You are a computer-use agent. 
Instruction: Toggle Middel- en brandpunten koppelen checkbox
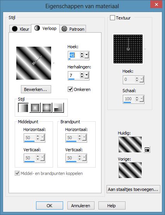tap(17, 173)
